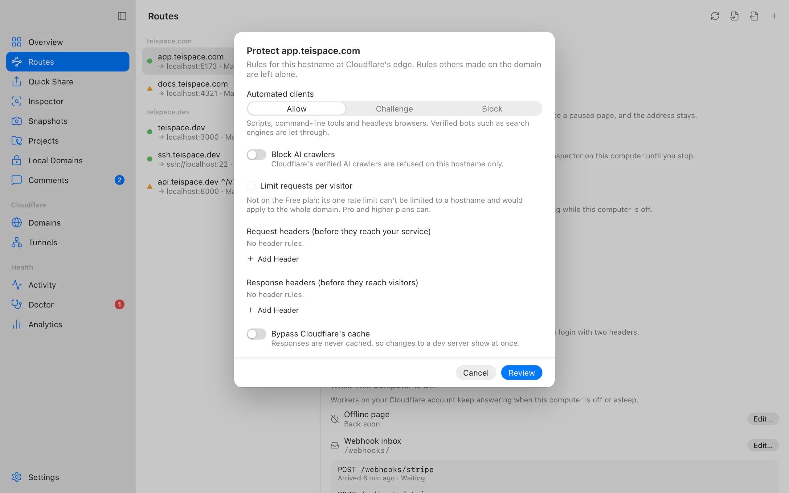Open Projects in sidebar
This screenshot has width=789, height=493.
coord(67,141)
